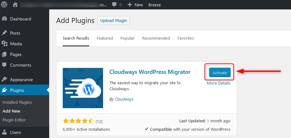
Task: Click the Comments speech bubble sidebar icon
Action: pyautogui.click(x=4, y=65)
